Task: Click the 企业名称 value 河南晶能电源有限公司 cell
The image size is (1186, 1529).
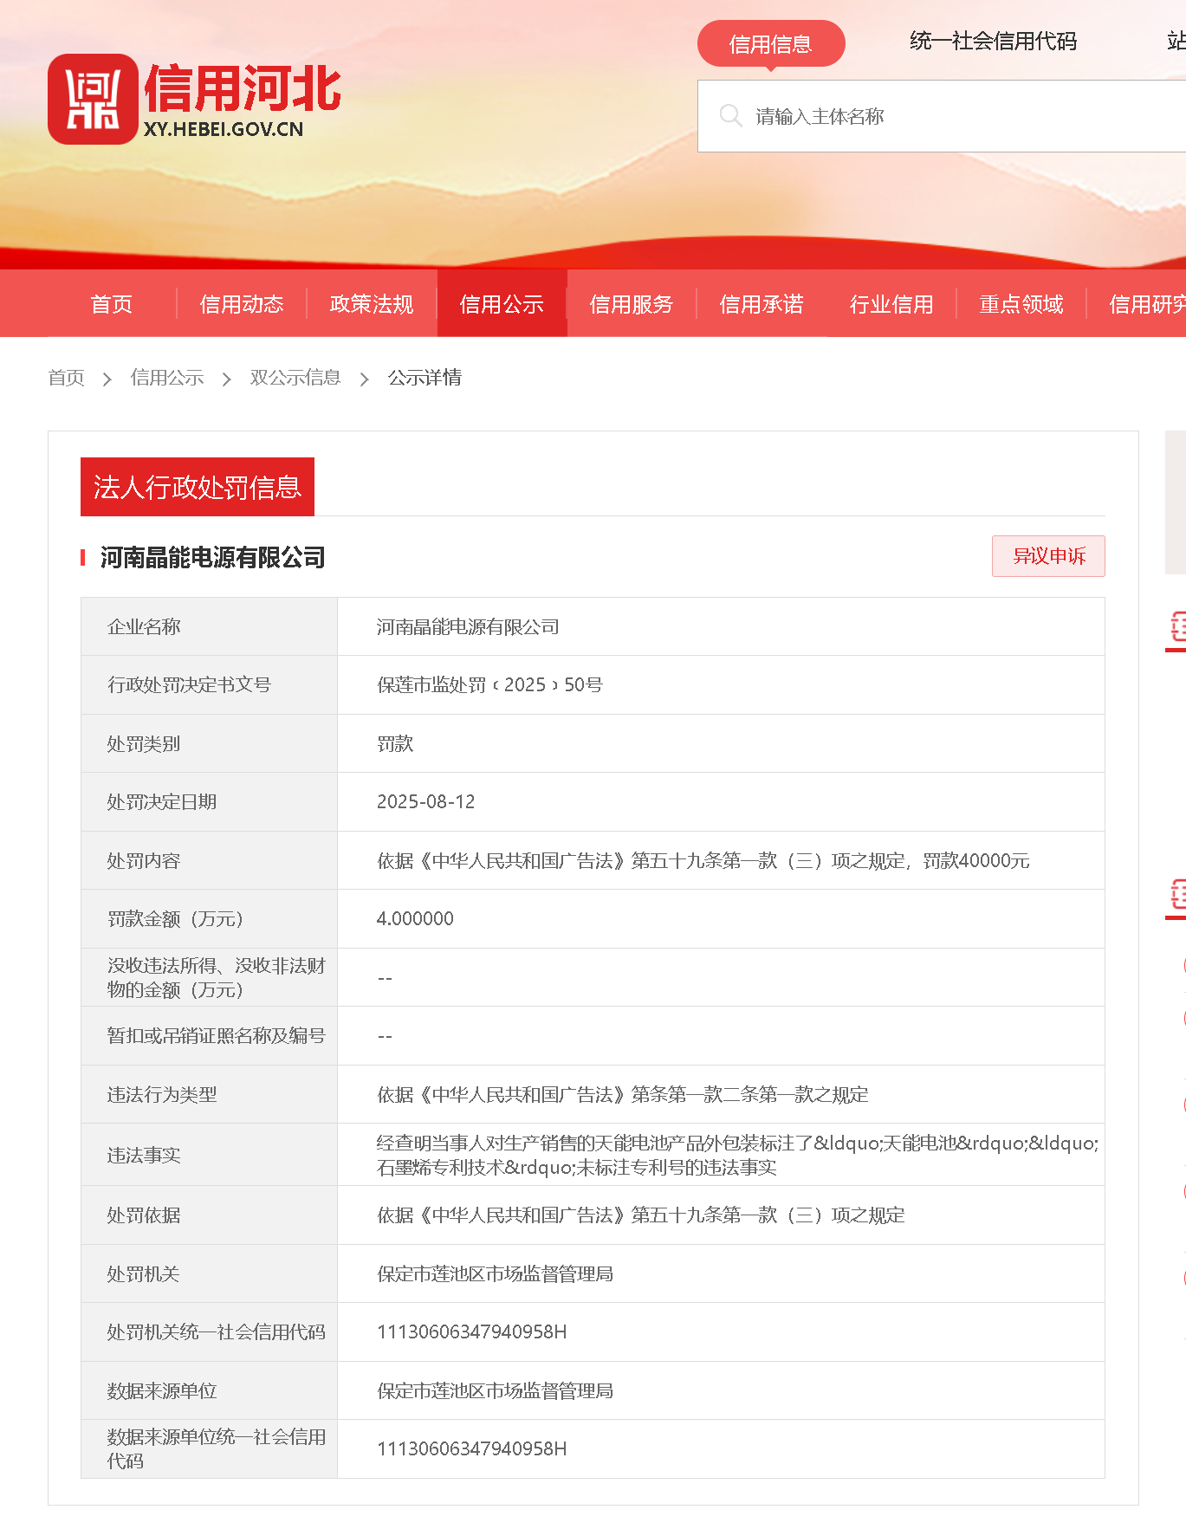Action: [721, 626]
